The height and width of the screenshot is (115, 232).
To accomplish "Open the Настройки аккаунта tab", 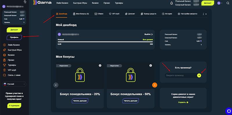I will coord(187,14).
